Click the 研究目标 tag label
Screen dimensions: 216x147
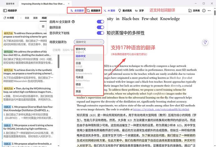point(8,52)
